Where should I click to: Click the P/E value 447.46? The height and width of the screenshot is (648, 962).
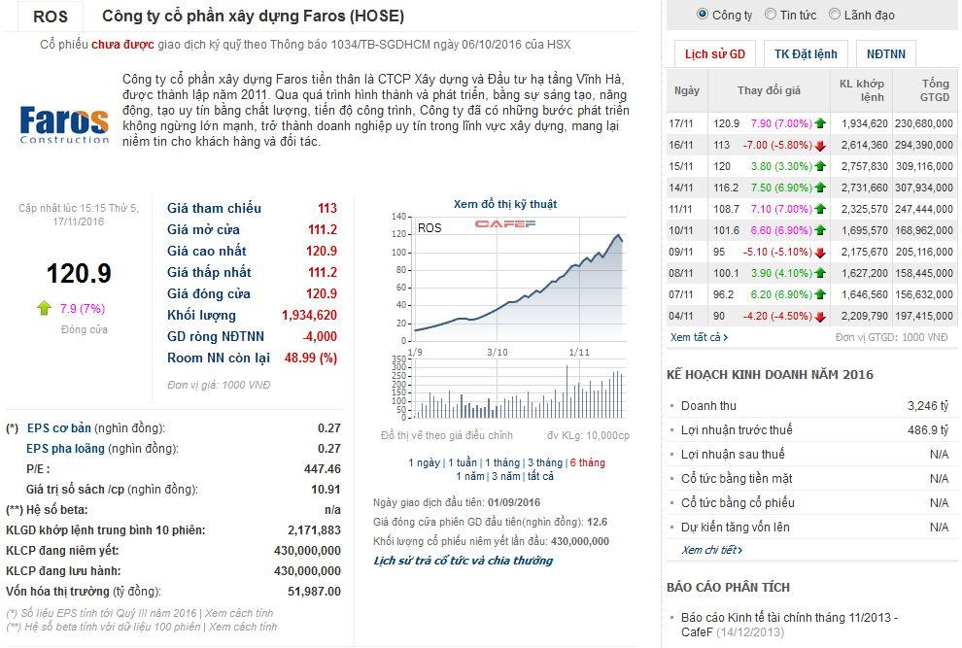click(x=322, y=469)
